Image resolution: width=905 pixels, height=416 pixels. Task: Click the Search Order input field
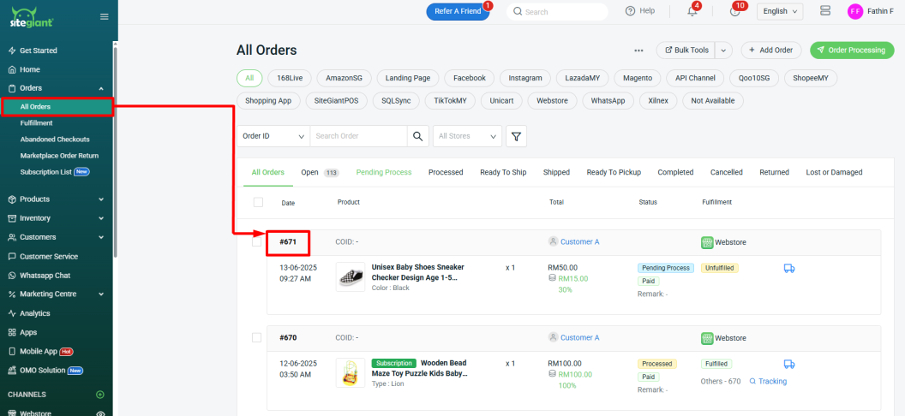(x=358, y=136)
